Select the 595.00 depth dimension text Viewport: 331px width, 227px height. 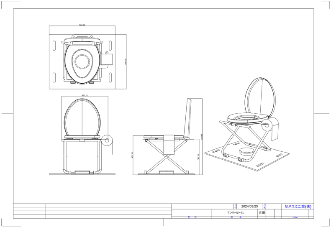pos(126,61)
